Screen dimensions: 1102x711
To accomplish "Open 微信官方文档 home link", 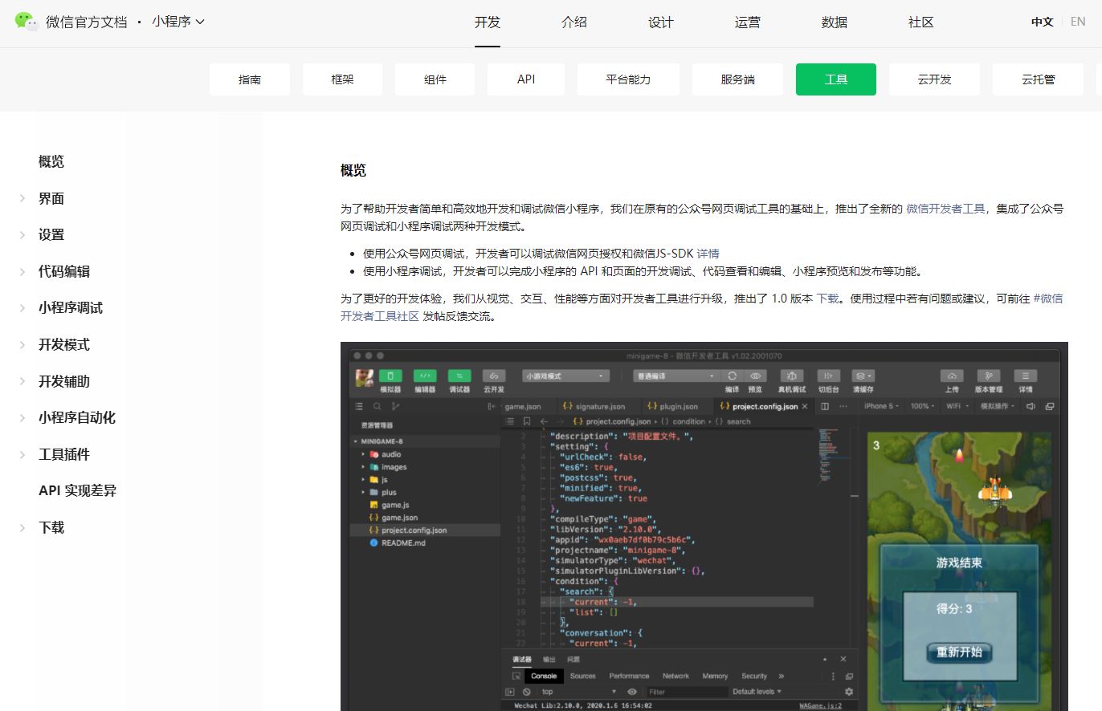I will [x=86, y=22].
